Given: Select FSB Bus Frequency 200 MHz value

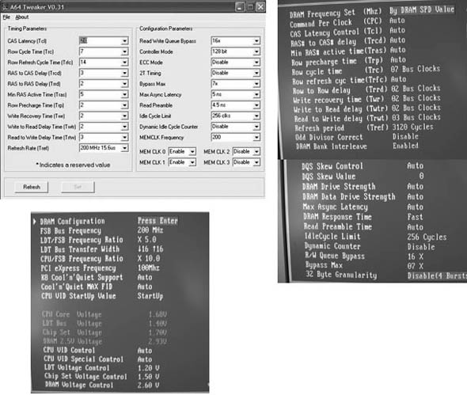Looking at the screenshot, I should [x=150, y=230].
